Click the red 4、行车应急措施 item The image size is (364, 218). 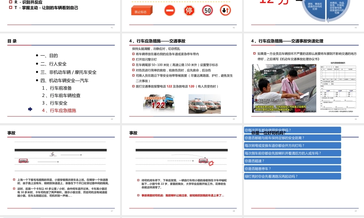click(59, 110)
